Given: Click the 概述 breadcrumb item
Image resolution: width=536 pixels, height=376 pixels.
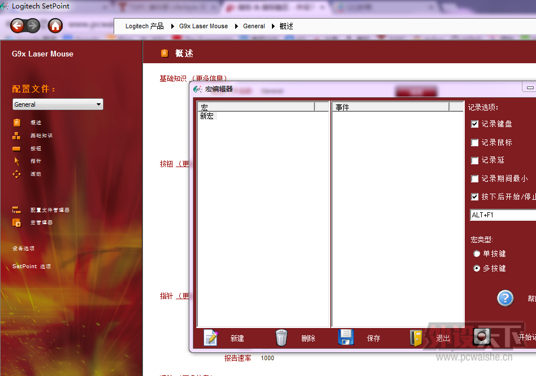Looking at the screenshot, I should (x=286, y=27).
